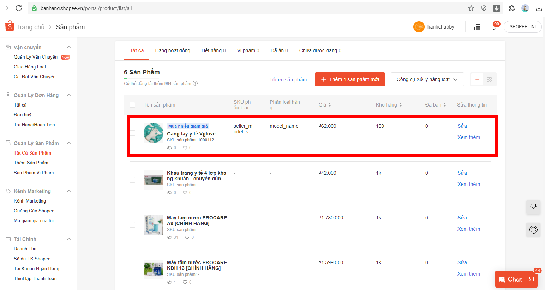This screenshot has width=545, height=290.
Task: Collapse the Vận chuyển sidebar section
Action: (x=69, y=47)
